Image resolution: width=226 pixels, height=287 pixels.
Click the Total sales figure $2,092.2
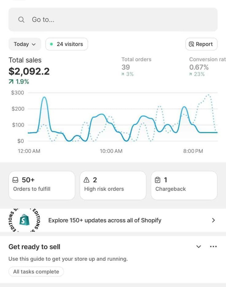29,71
